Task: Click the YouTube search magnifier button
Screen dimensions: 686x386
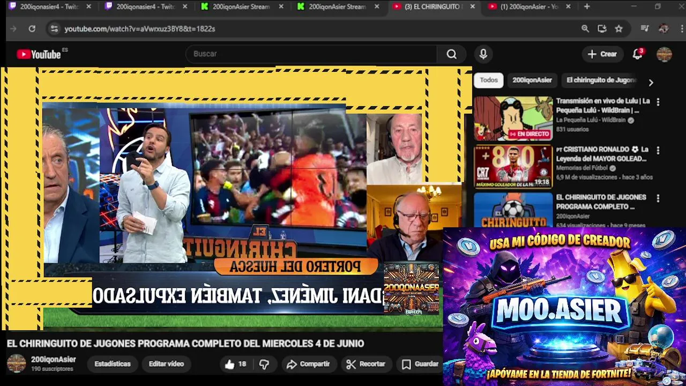Action: click(452, 54)
